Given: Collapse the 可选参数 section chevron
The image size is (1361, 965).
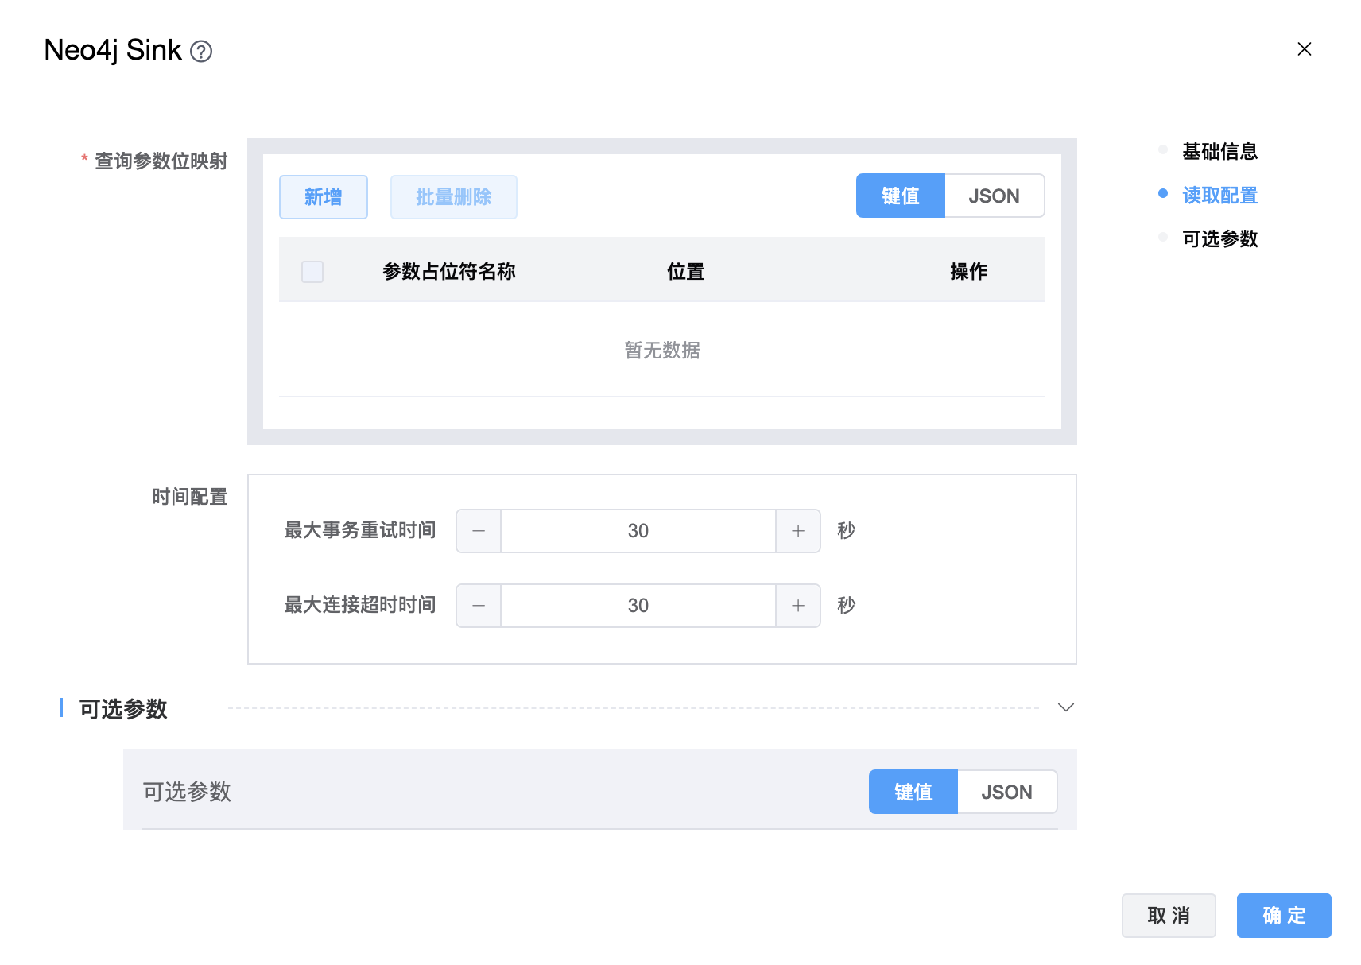Looking at the screenshot, I should pos(1065,707).
